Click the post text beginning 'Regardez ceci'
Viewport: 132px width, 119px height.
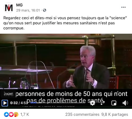point(65,23)
